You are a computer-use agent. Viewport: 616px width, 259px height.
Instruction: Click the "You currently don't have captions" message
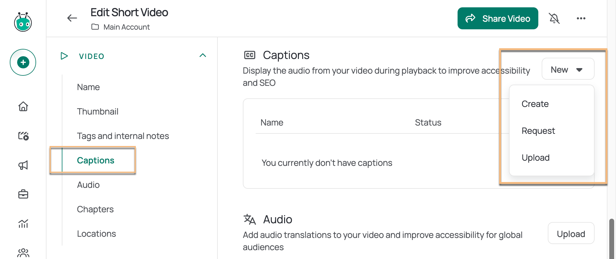point(327,163)
